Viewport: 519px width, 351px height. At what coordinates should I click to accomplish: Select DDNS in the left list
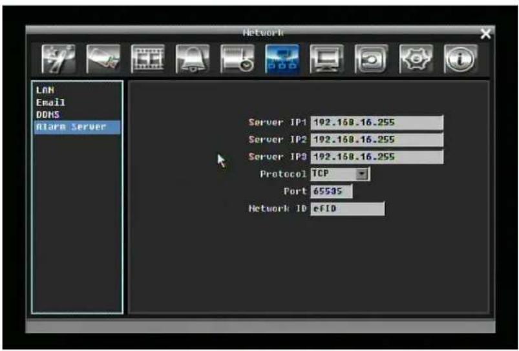tap(48, 114)
